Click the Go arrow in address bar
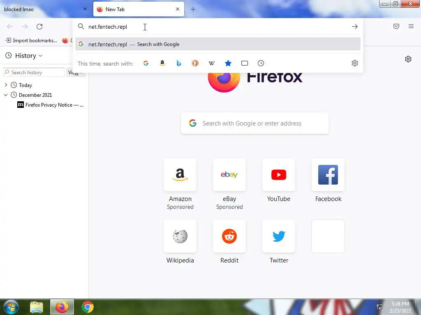 355,27
